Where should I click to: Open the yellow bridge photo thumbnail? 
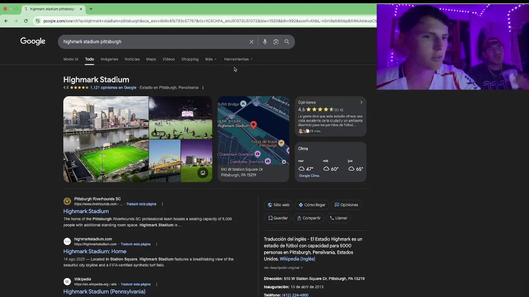(164, 161)
